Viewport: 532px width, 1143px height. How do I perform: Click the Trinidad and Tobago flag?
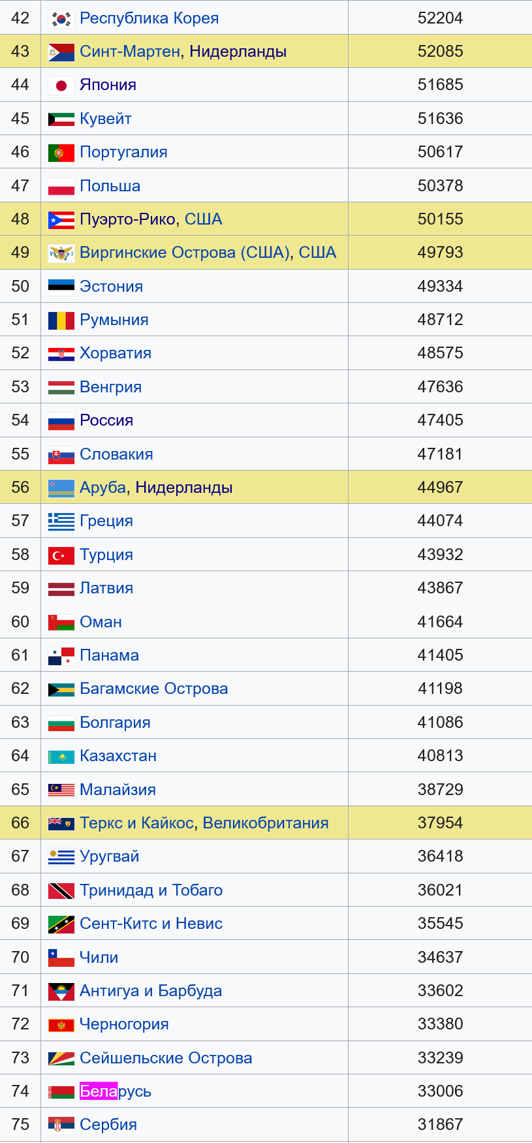tap(61, 891)
